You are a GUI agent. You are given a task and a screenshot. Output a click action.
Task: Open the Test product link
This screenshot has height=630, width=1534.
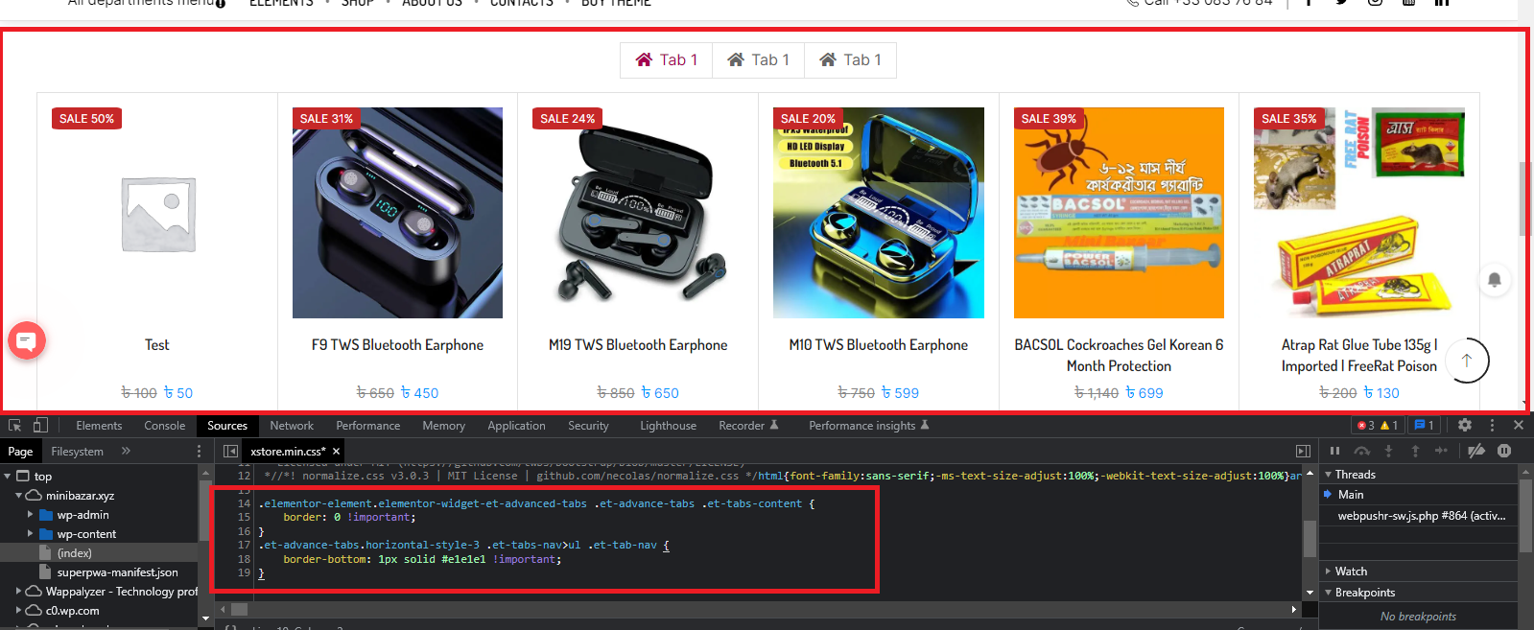tap(156, 345)
